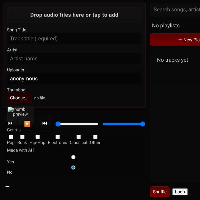
Task: Click the 'No playlists' text
Action: pyautogui.click(x=166, y=26)
